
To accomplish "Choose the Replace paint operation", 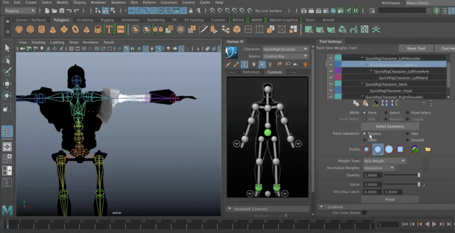I will point(364,134).
